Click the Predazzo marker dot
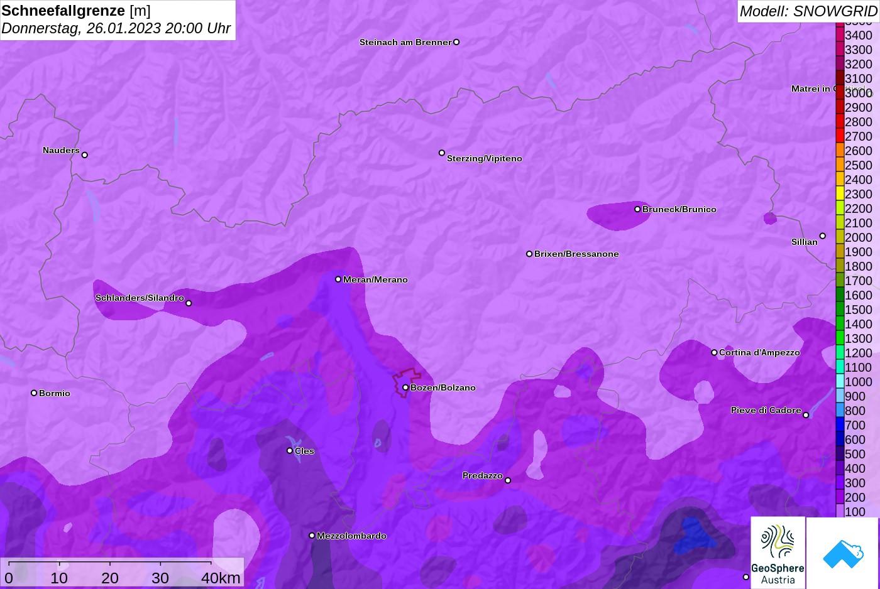 click(508, 480)
